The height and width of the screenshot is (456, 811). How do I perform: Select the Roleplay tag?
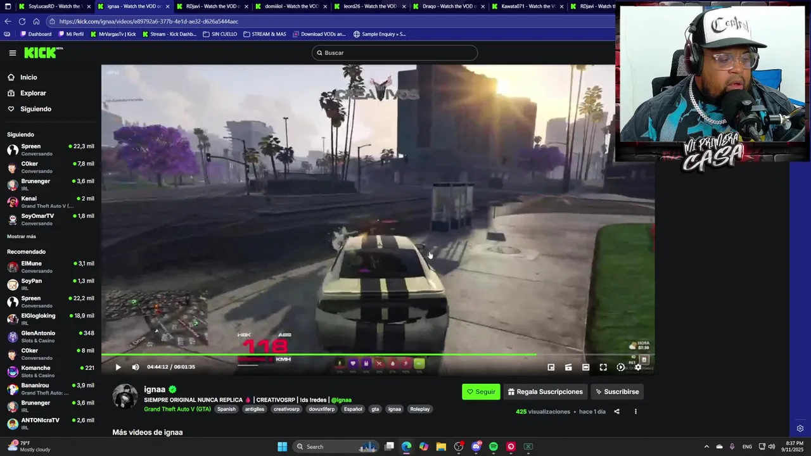(x=419, y=409)
